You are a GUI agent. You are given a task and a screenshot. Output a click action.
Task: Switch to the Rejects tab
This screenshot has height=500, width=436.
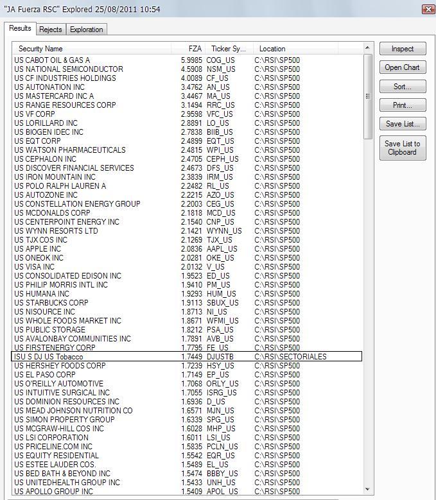[51, 30]
